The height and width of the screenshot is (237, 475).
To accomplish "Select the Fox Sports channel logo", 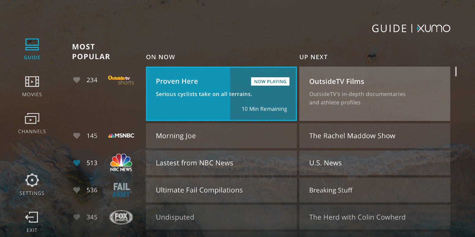I will (121, 217).
